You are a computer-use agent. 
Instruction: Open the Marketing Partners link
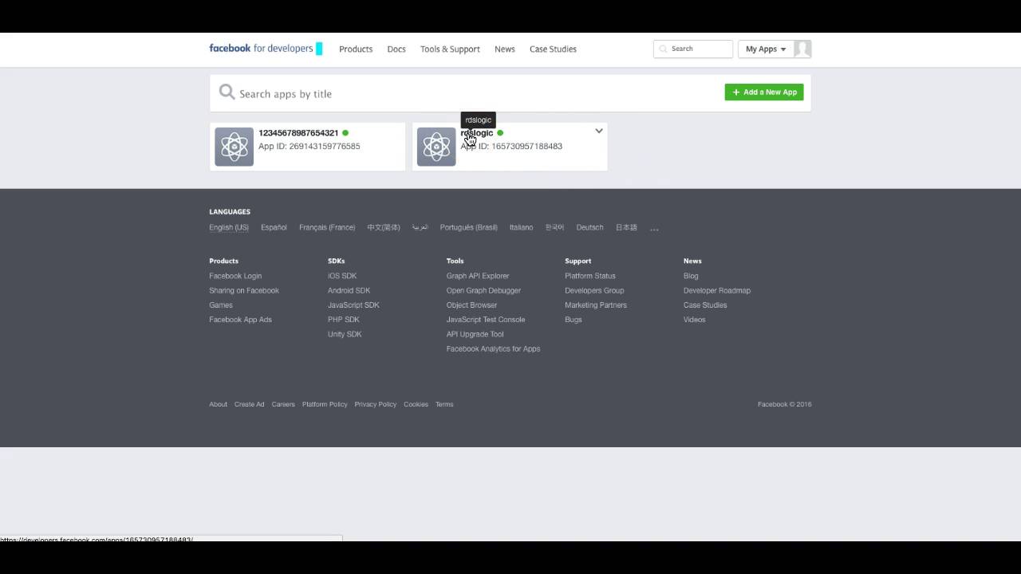tap(596, 305)
